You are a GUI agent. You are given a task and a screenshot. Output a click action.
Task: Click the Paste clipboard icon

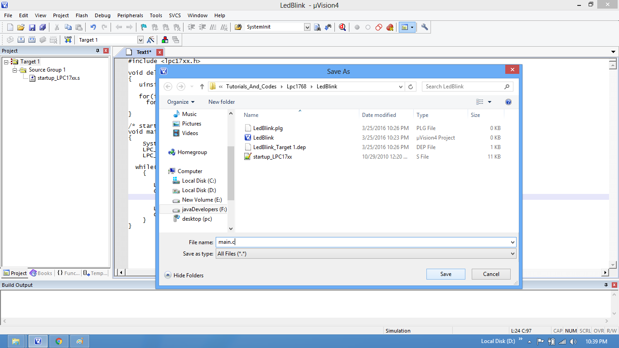79,27
